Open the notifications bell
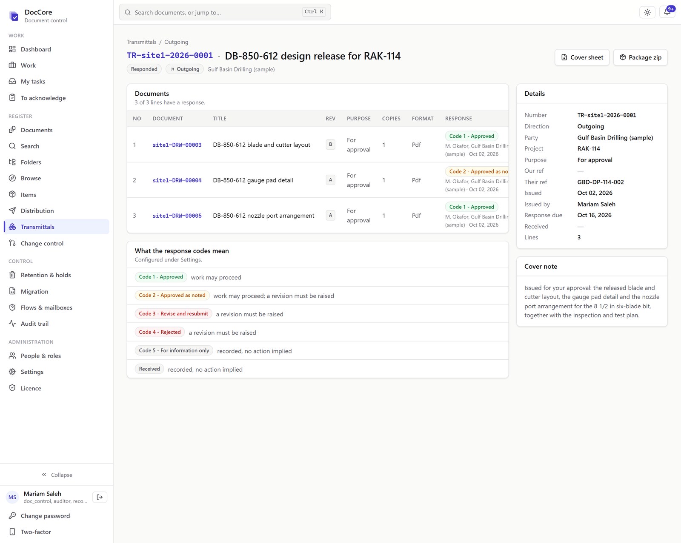681x543 pixels. (667, 12)
